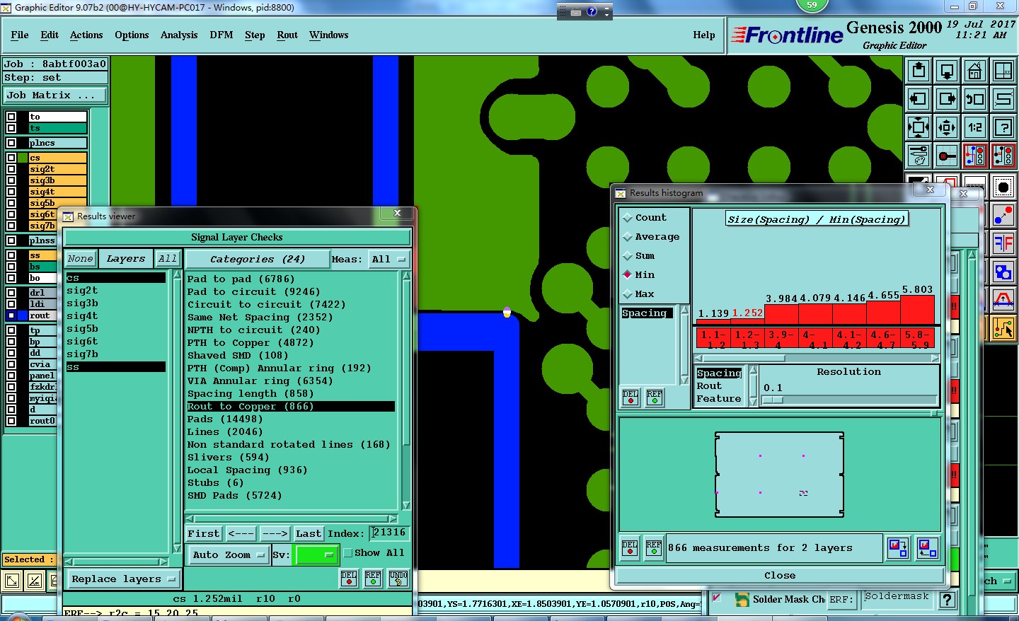Open the Meas: All dropdown
This screenshot has width=1019, height=621.
(x=388, y=259)
